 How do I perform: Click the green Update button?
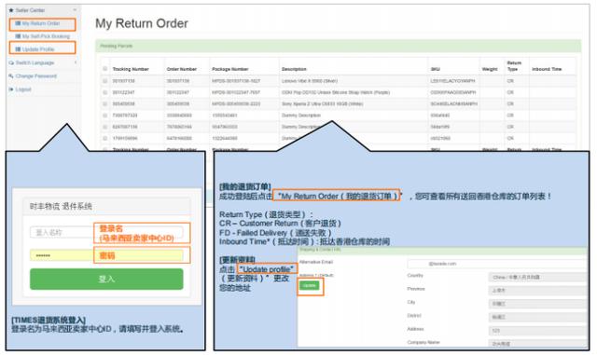tap(309, 285)
